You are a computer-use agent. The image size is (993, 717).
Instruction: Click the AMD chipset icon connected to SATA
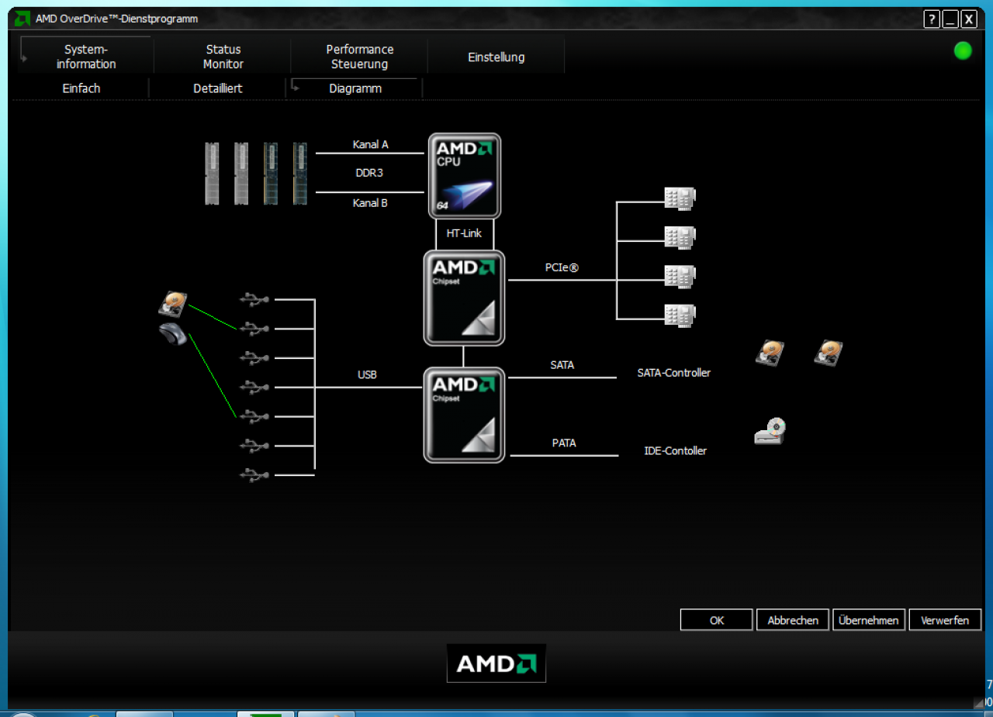(x=464, y=415)
